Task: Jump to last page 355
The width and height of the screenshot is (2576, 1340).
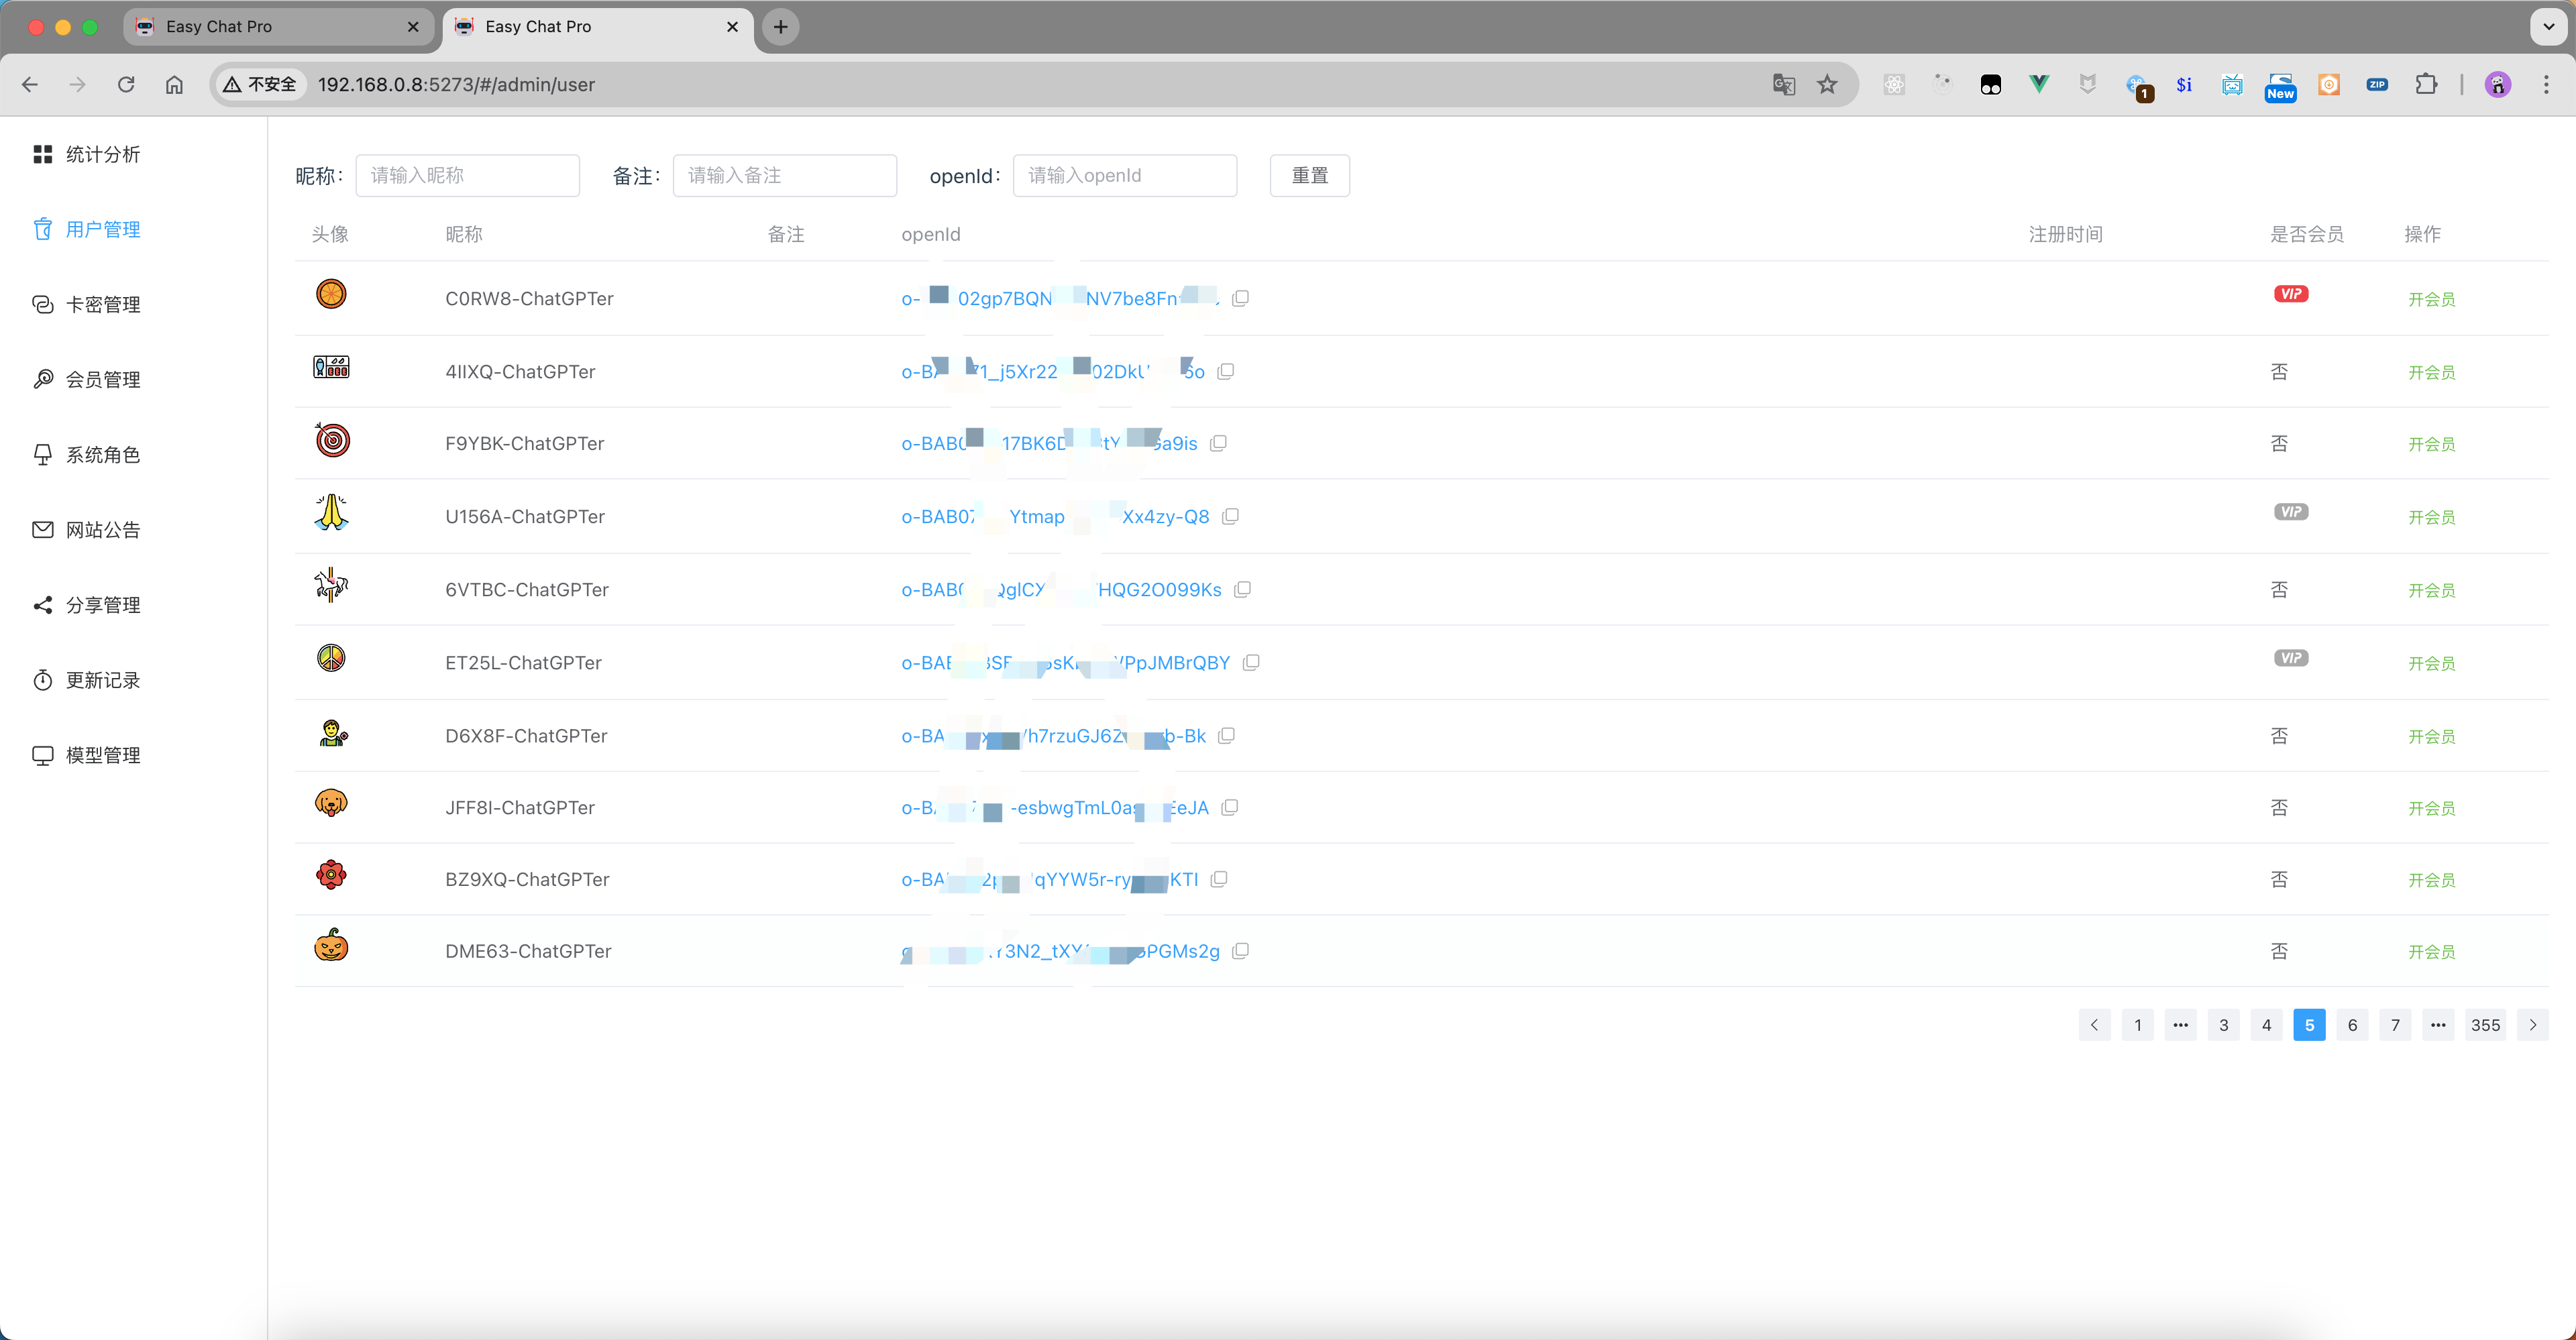Action: pos(2485,1025)
